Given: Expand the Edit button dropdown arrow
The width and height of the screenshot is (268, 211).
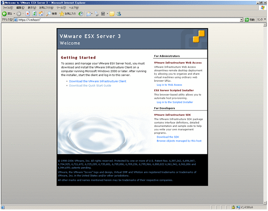Looking at the screenshot, I should pos(107,14).
